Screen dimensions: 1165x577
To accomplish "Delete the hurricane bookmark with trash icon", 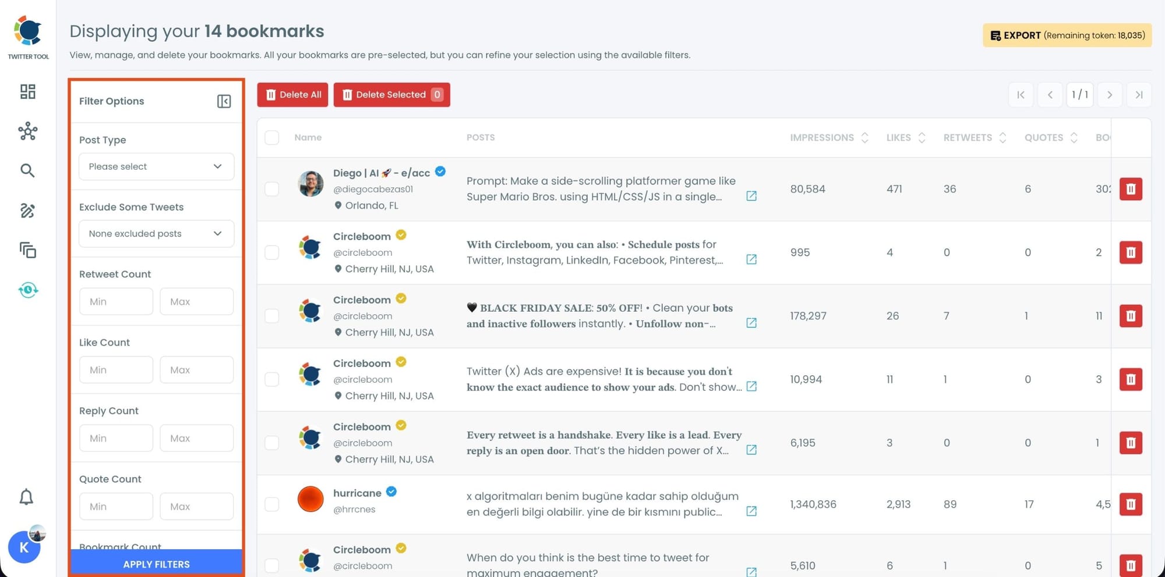I will point(1130,504).
